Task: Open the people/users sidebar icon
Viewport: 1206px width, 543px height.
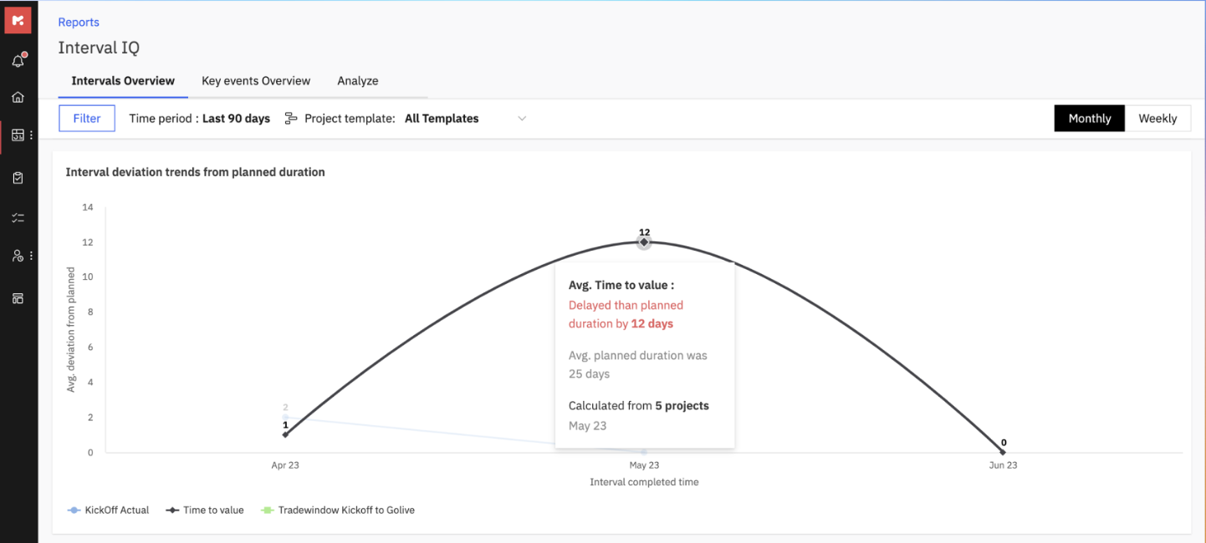Action: point(18,256)
